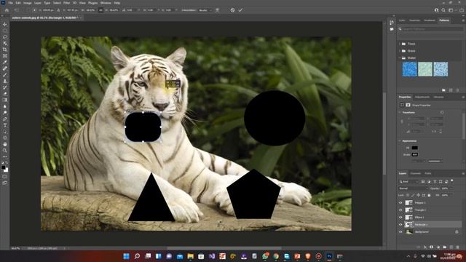Open the Comments panel icon
466x262 pixels.
pyautogui.click(x=392, y=29)
